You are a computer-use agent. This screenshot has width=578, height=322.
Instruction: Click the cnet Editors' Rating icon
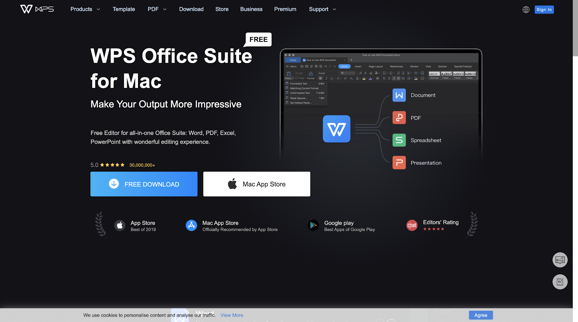click(x=412, y=225)
